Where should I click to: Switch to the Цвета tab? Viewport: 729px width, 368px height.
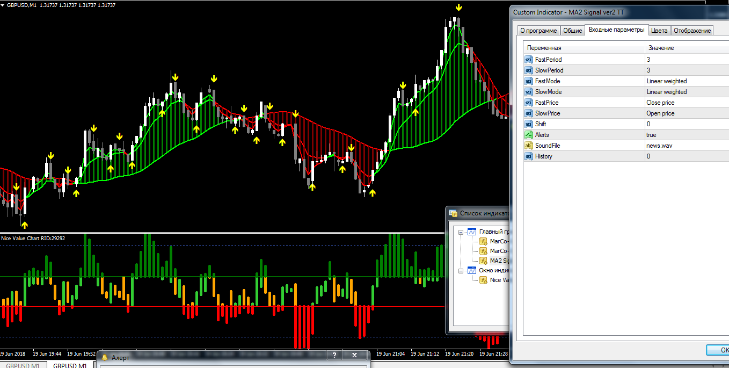pyautogui.click(x=659, y=31)
